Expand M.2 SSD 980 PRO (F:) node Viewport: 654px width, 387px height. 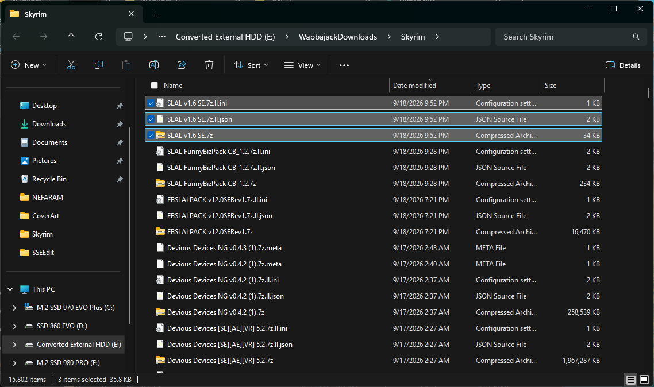click(x=14, y=363)
